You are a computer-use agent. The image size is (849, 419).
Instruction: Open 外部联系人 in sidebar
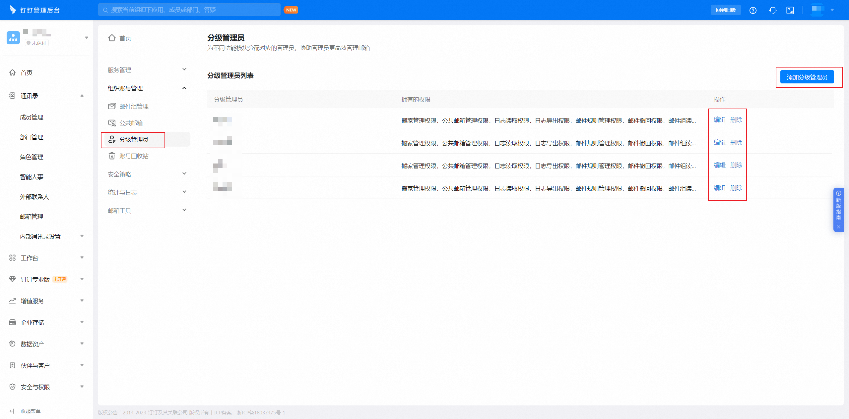(x=34, y=197)
